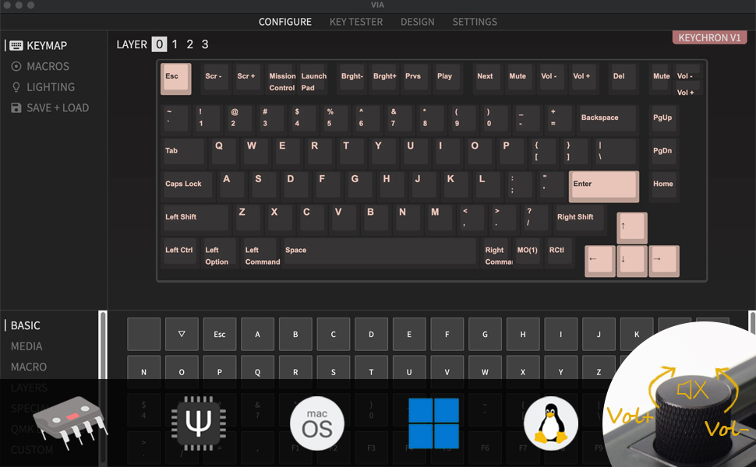
Task: Open the KEYMAP section in sidebar
Action: [x=38, y=46]
